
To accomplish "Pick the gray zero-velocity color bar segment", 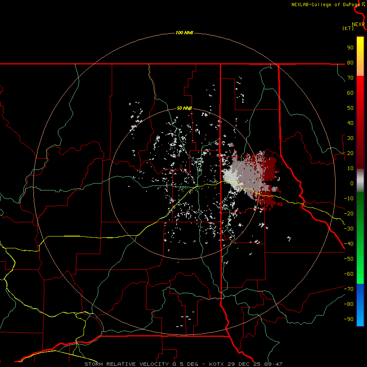I will coord(360,181).
